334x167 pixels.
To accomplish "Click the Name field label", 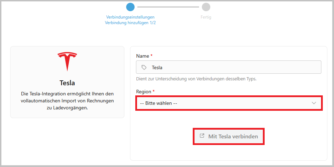I will tap(143, 56).
